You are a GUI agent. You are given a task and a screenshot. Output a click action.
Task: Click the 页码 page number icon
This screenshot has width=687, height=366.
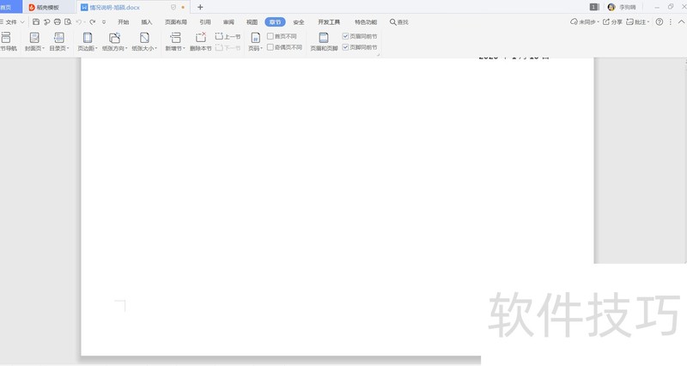point(255,39)
